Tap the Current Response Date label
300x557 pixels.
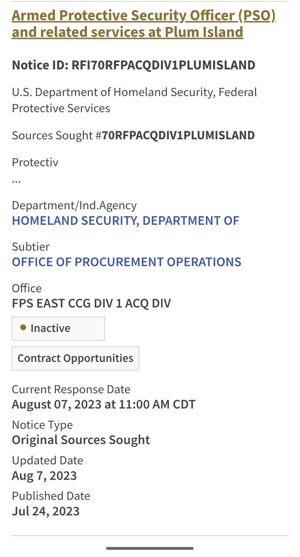pyautogui.click(x=71, y=389)
